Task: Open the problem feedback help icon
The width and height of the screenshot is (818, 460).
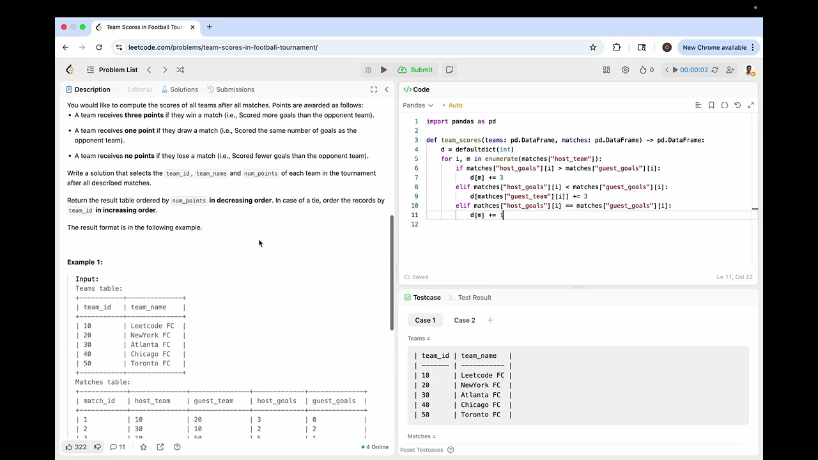Action: click(x=177, y=447)
